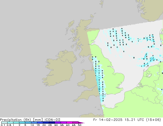Click the 1–2 mm legend swatch
The image size is (163, 126).
pos(16,123)
